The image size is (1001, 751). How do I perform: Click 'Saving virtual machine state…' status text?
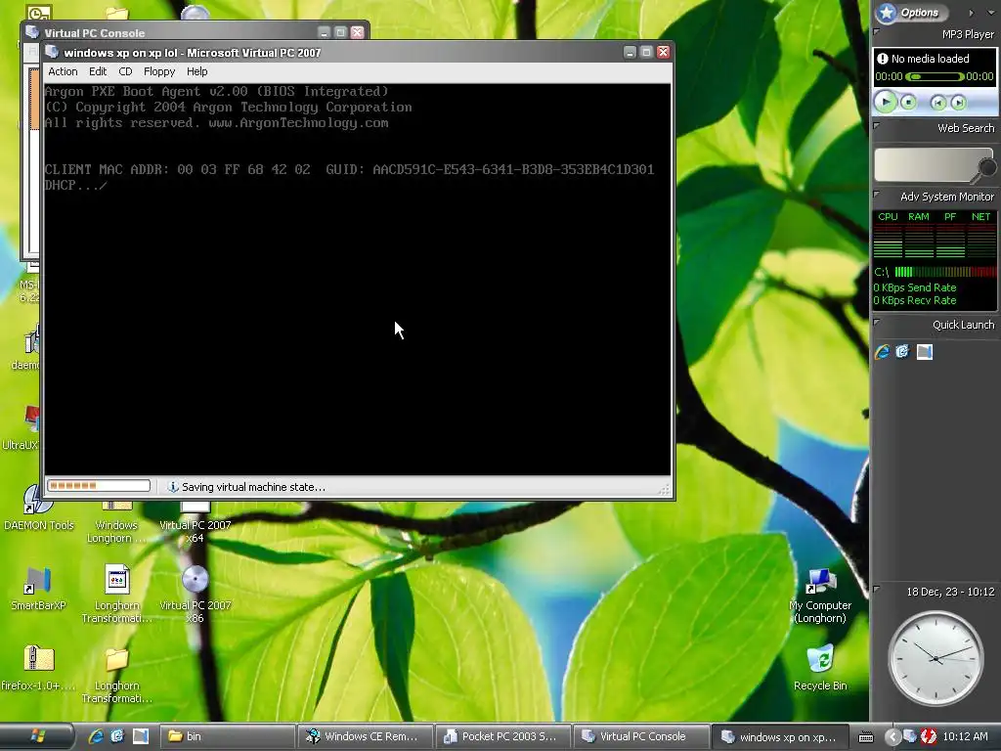click(x=253, y=487)
